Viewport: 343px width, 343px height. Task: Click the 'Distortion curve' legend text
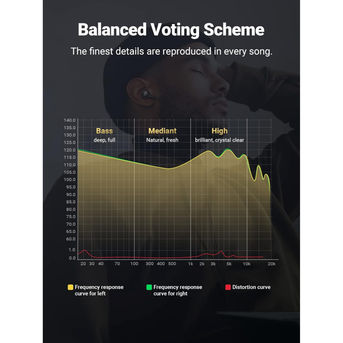(x=251, y=287)
